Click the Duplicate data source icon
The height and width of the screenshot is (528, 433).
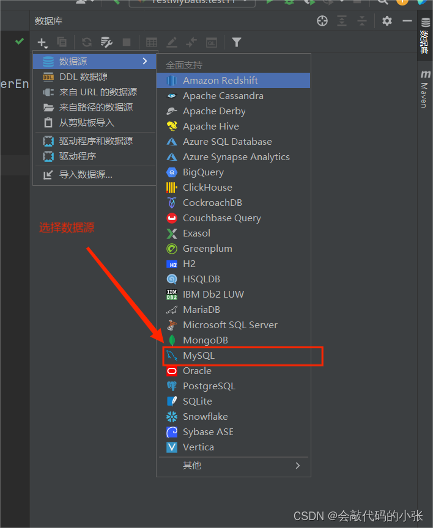[62, 42]
